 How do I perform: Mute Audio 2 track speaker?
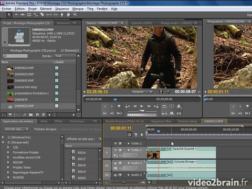[115, 175]
